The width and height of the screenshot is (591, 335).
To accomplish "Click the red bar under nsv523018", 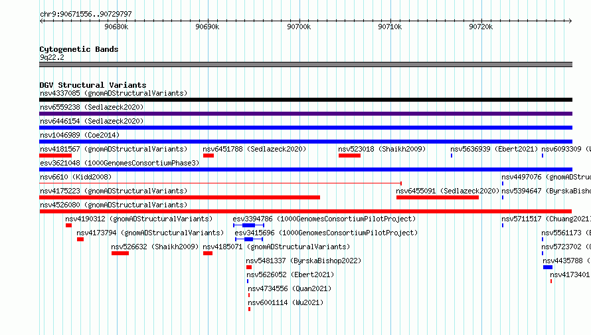I will 349,156.
